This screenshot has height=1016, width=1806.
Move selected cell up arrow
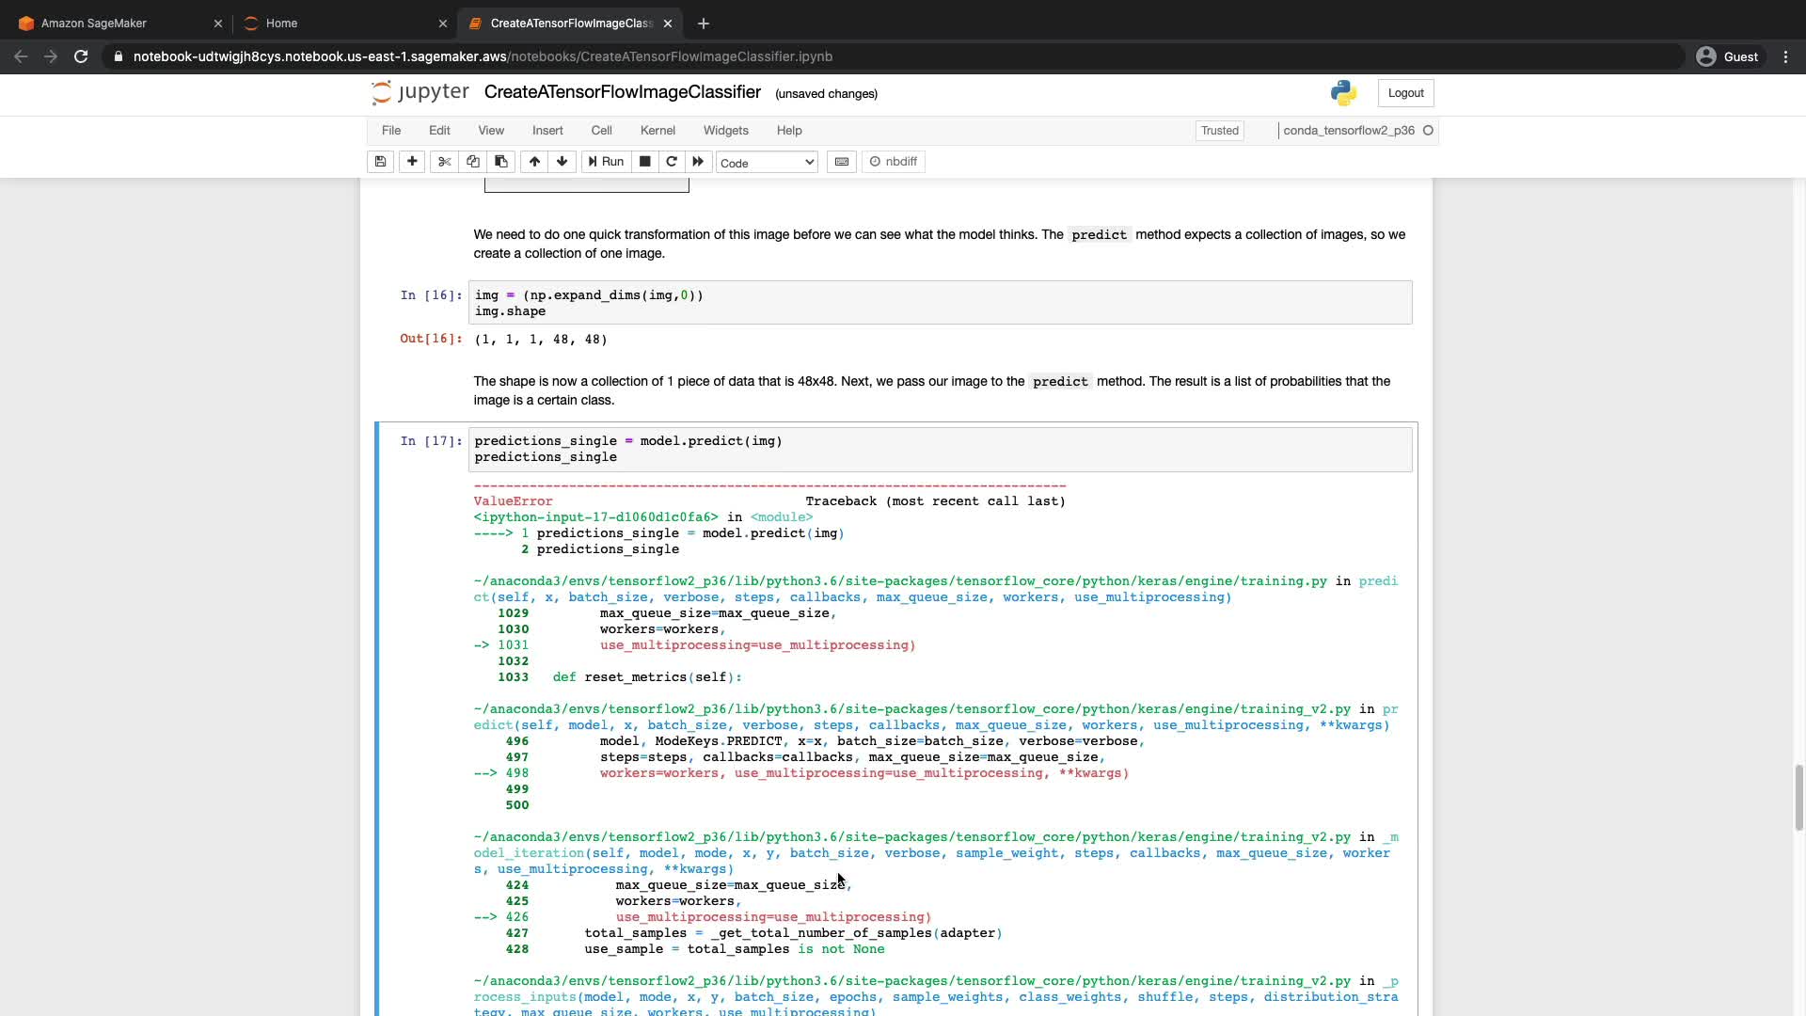pyautogui.click(x=534, y=162)
